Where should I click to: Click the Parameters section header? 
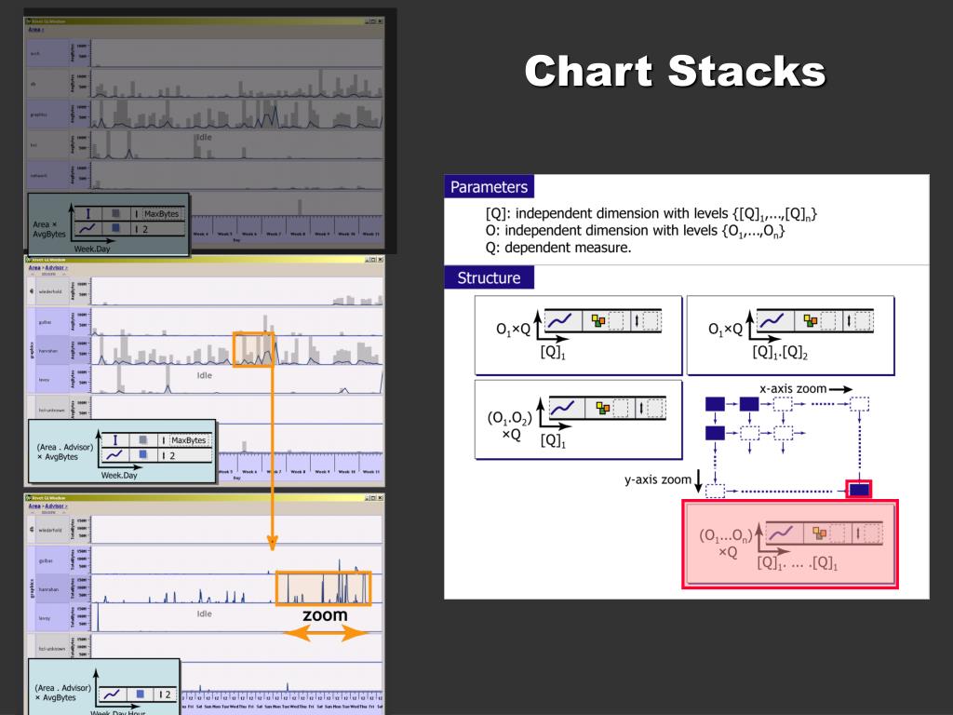coord(490,186)
